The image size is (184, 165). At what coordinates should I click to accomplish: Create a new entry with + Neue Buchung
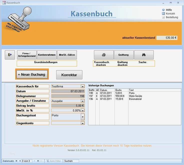pyautogui.click(x=32, y=75)
